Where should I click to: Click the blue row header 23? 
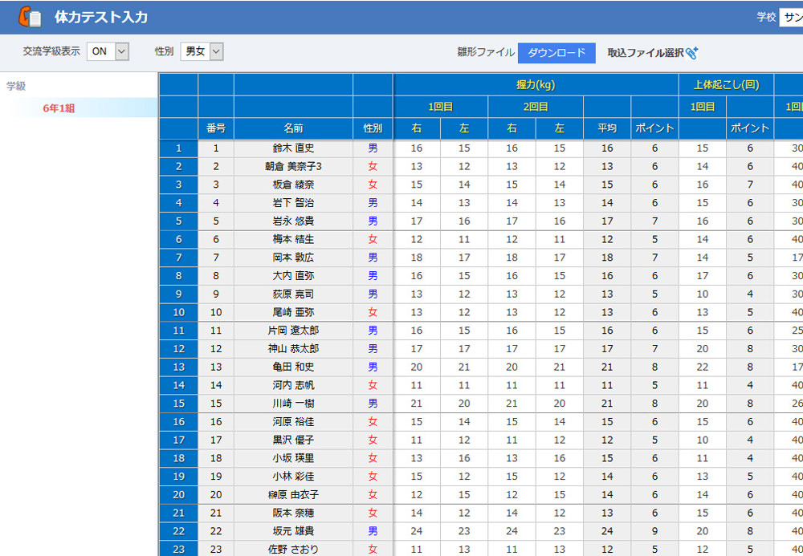point(178,550)
